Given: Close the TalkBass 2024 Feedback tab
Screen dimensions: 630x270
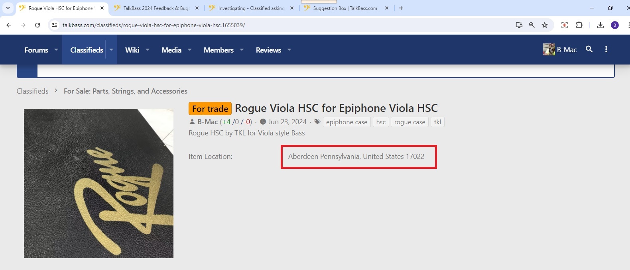Looking at the screenshot, I should pos(197,8).
